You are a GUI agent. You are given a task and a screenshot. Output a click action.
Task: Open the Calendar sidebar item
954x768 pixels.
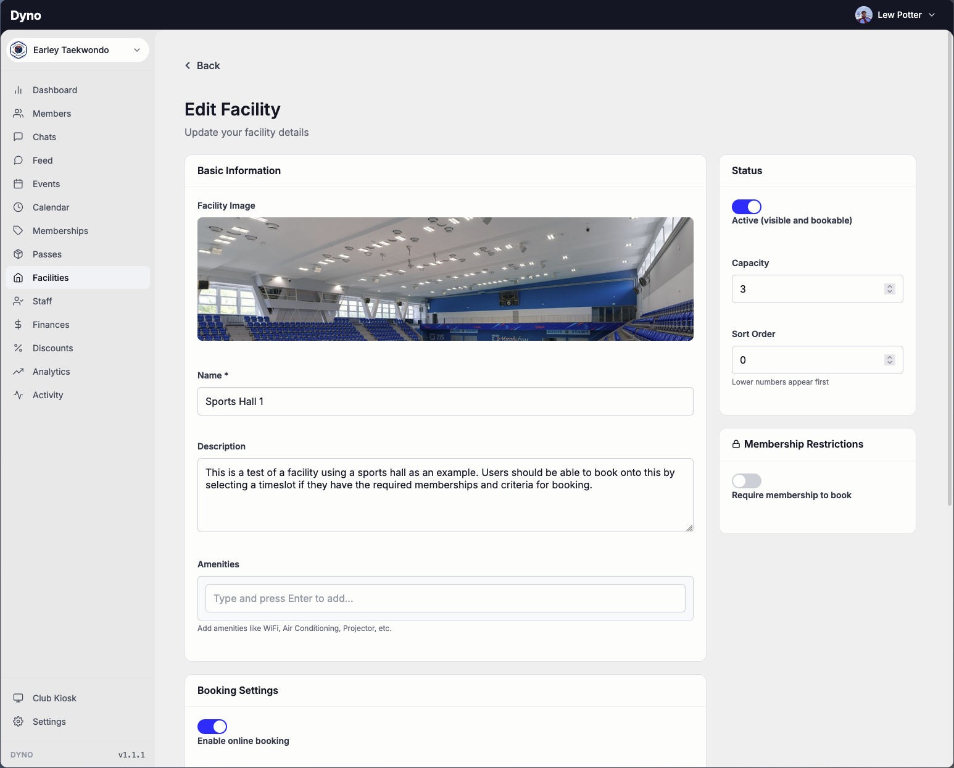point(78,207)
